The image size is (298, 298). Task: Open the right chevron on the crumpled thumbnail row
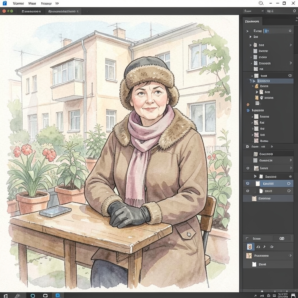291,45
